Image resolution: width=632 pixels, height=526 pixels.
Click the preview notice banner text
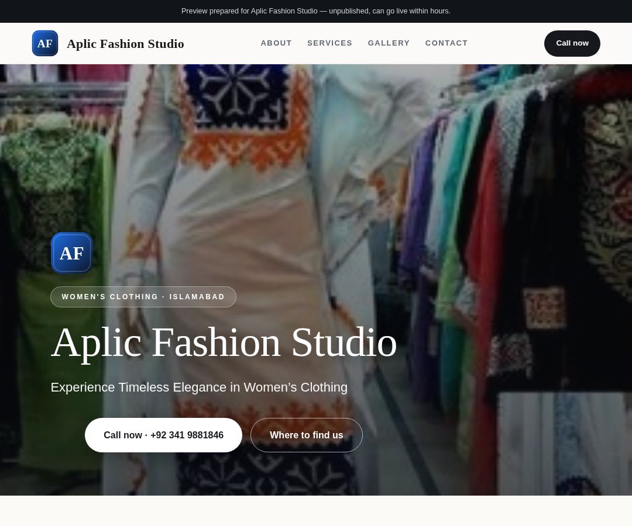click(x=316, y=11)
